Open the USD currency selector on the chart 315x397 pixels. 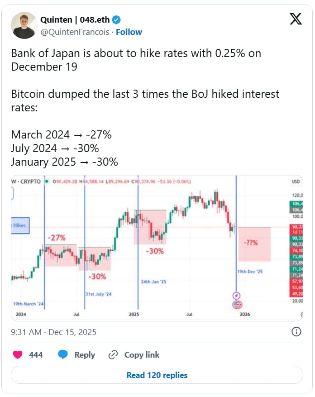pyautogui.click(x=296, y=182)
